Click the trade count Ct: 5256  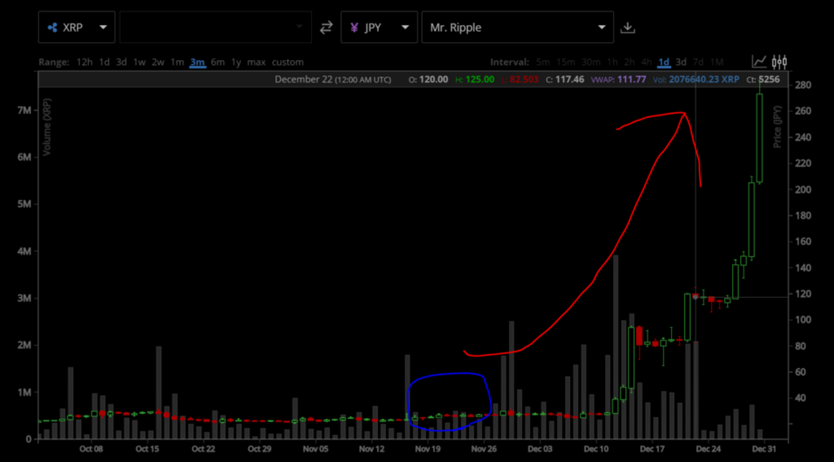pos(763,79)
